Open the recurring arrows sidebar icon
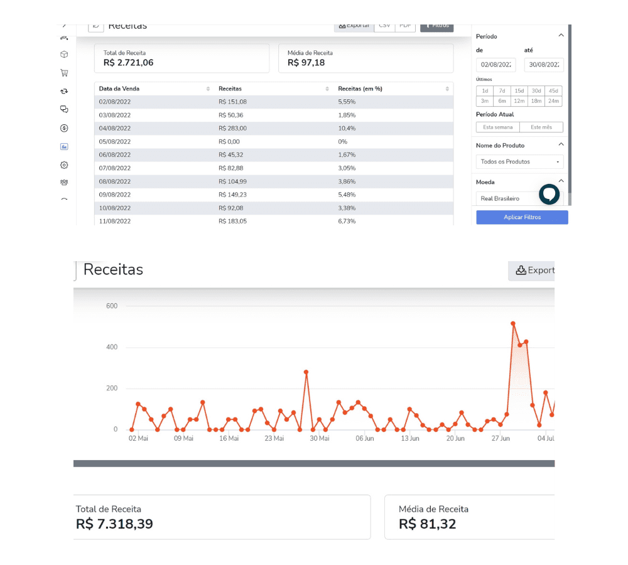The image size is (628, 565). click(64, 91)
